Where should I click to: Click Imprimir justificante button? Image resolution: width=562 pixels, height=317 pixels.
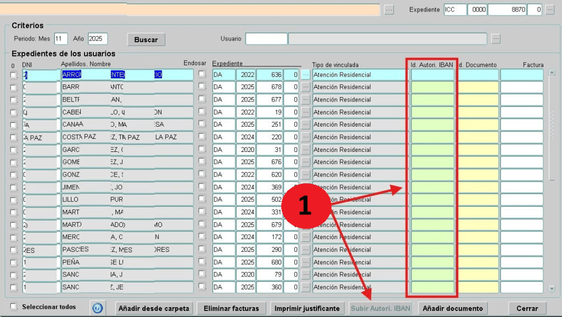307,308
